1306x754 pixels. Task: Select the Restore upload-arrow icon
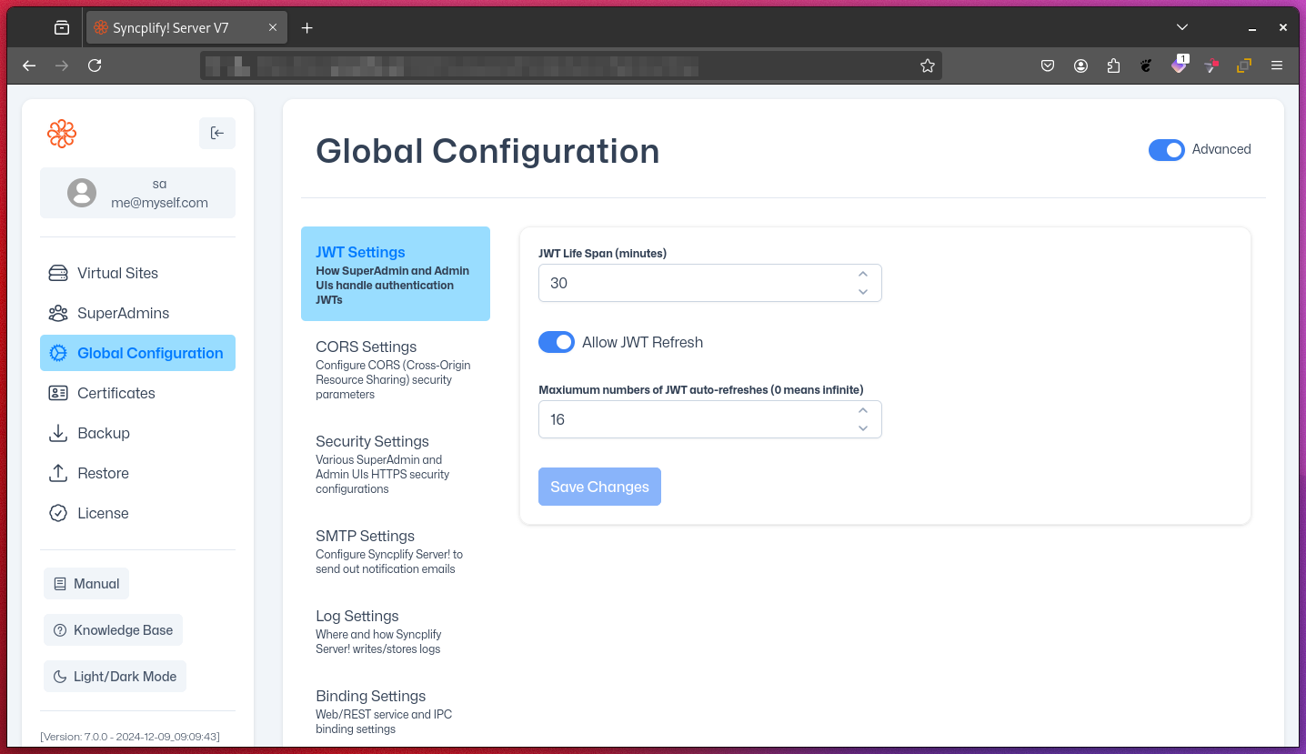(x=57, y=472)
